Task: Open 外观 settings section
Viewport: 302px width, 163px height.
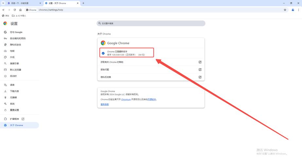Action: tap(12, 57)
